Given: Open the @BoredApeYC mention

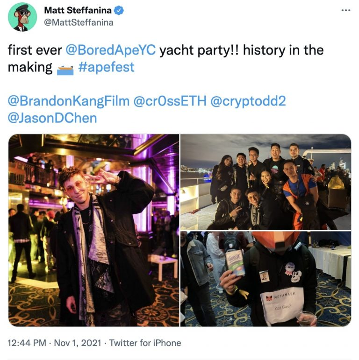Looking at the screenshot, I should [110, 50].
